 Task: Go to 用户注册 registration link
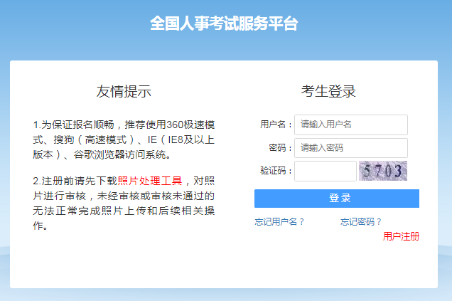pyautogui.click(x=401, y=236)
